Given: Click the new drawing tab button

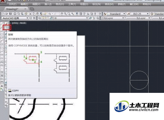Looking at the screenshot, I should click(x=32, y=9).
